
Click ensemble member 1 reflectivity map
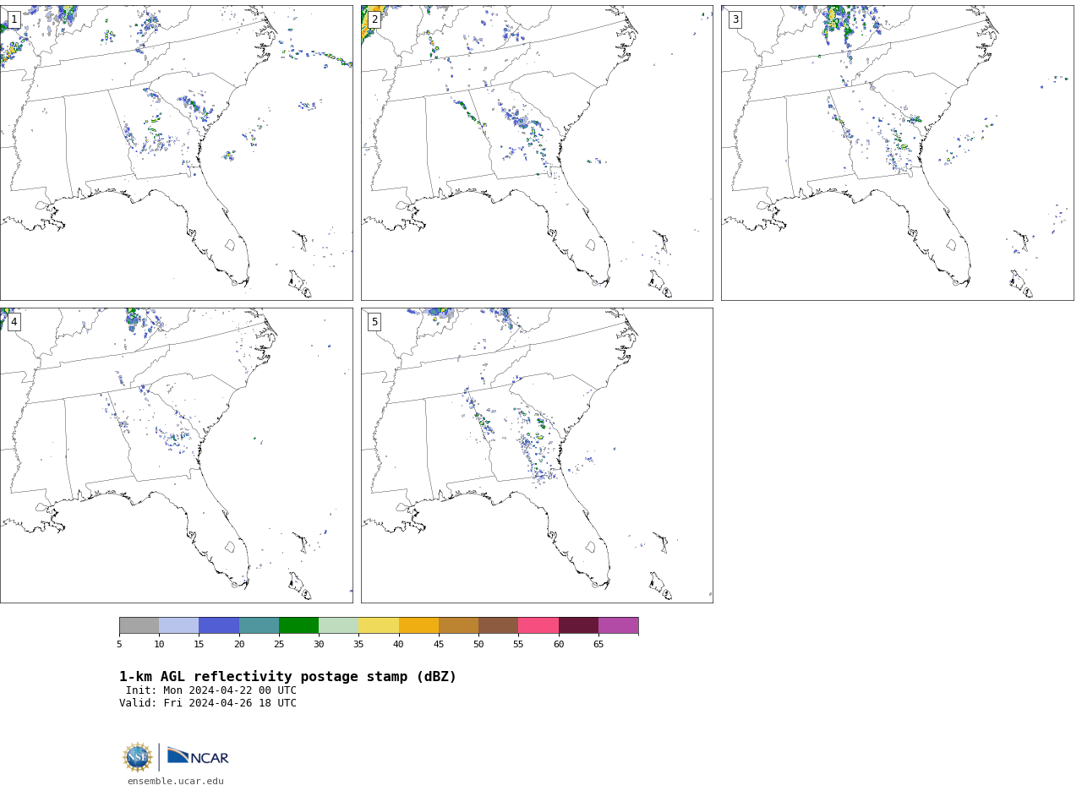[x=176, y=153]
